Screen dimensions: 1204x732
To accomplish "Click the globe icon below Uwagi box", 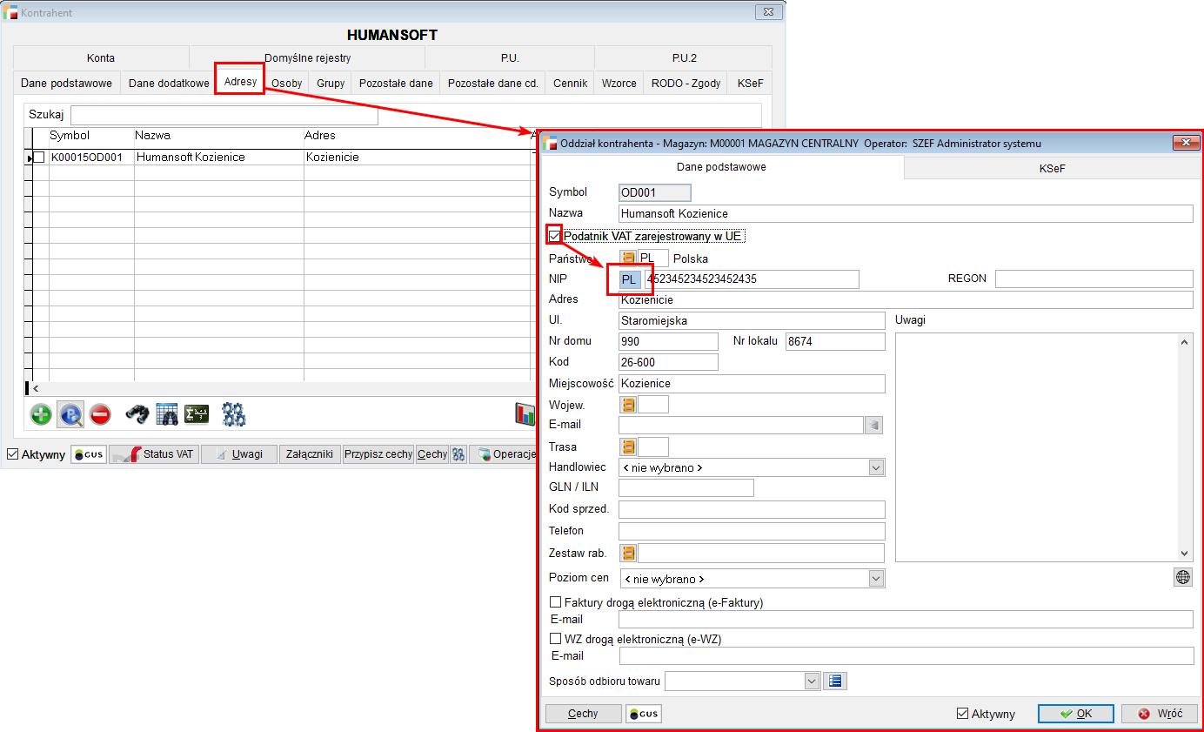I will [1182, 577].
